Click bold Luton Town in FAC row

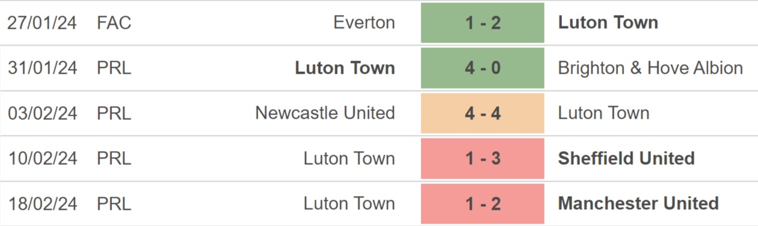coord(608,23)
